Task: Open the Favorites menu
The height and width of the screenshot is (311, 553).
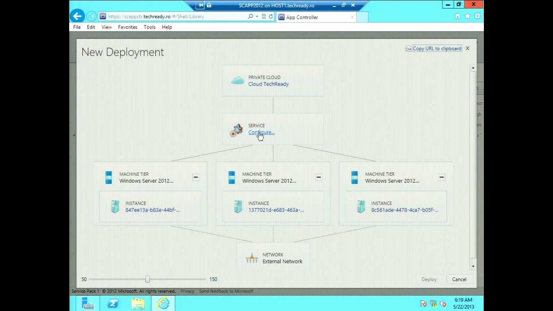Action: 127,27
